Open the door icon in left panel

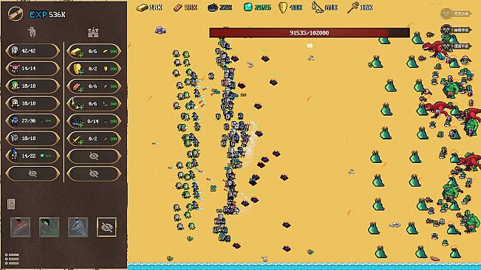pos(11,204)
